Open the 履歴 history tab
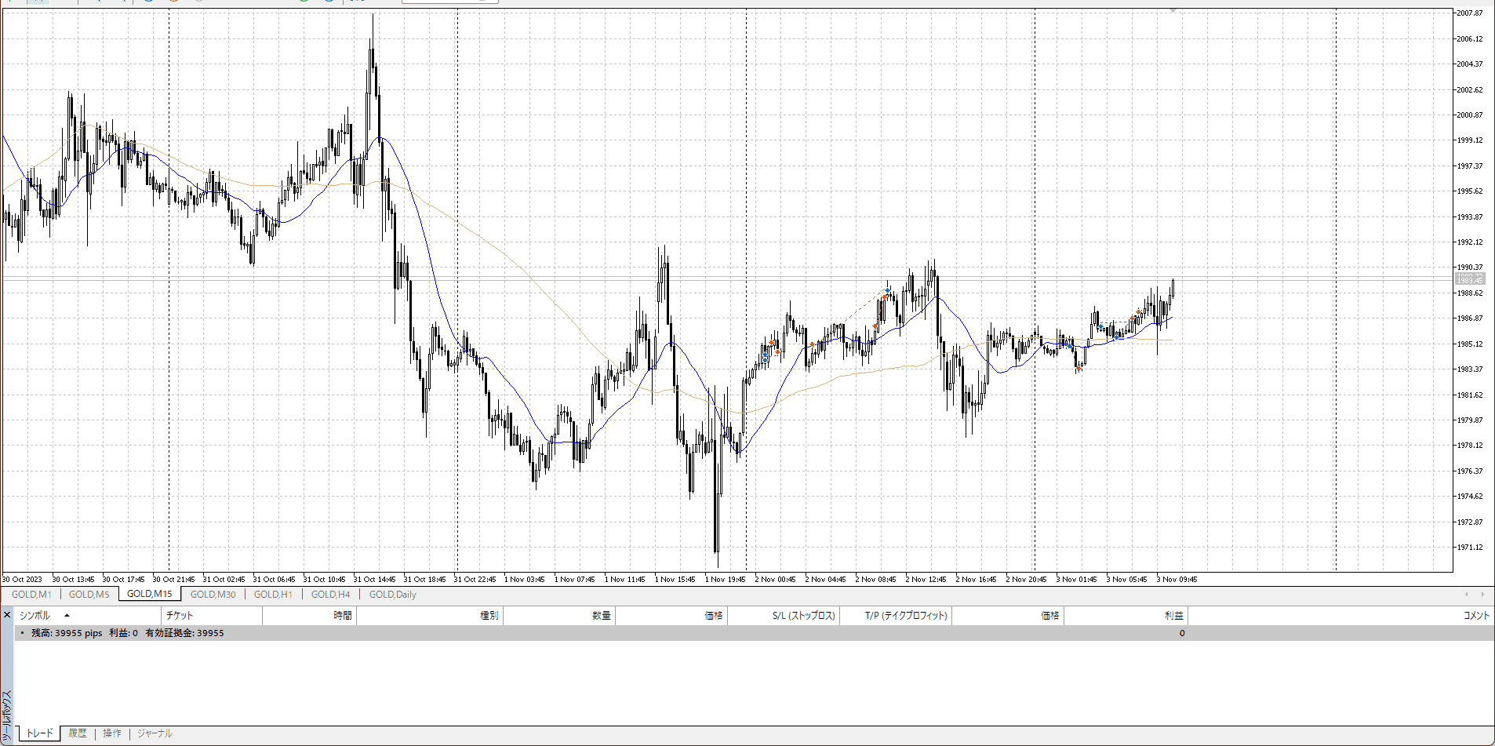 [x=78, y=733]
